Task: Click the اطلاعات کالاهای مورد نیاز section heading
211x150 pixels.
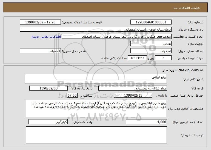Action: tap(183, 70)
